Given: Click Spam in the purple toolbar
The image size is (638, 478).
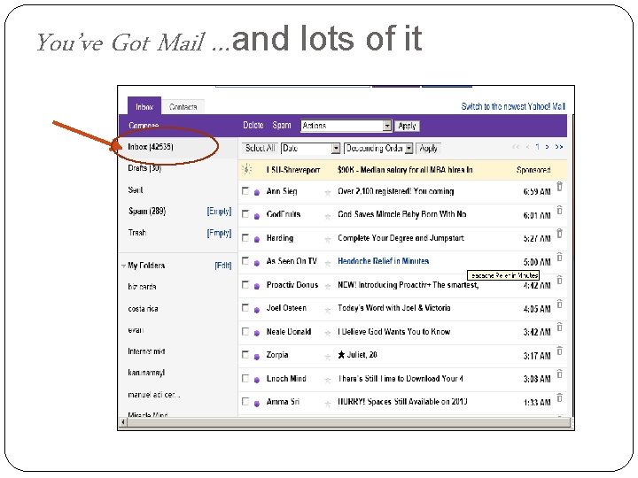Looking at the screenshot, I should point(282,125).
